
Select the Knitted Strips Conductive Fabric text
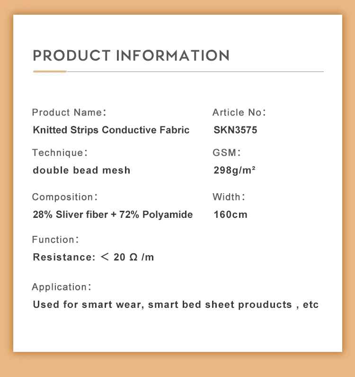point(111,130)
